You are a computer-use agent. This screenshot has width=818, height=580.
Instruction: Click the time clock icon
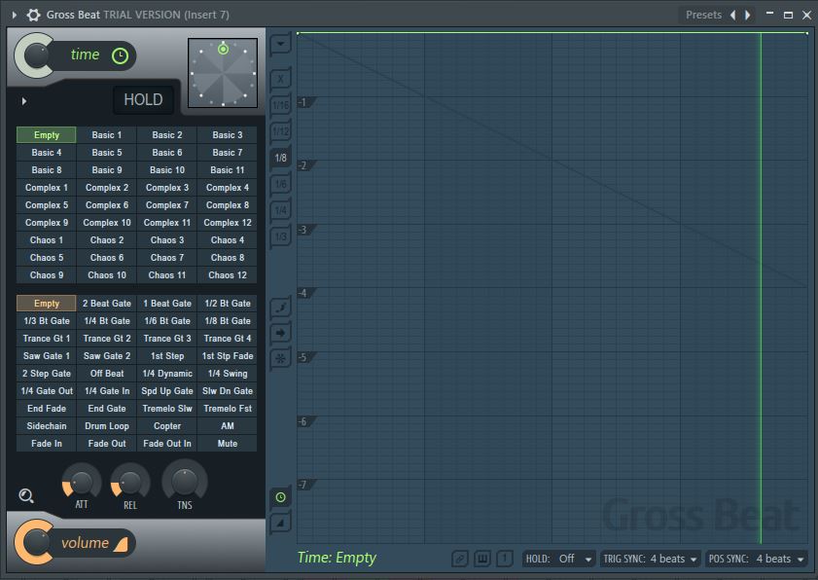[x=120, y=55]
